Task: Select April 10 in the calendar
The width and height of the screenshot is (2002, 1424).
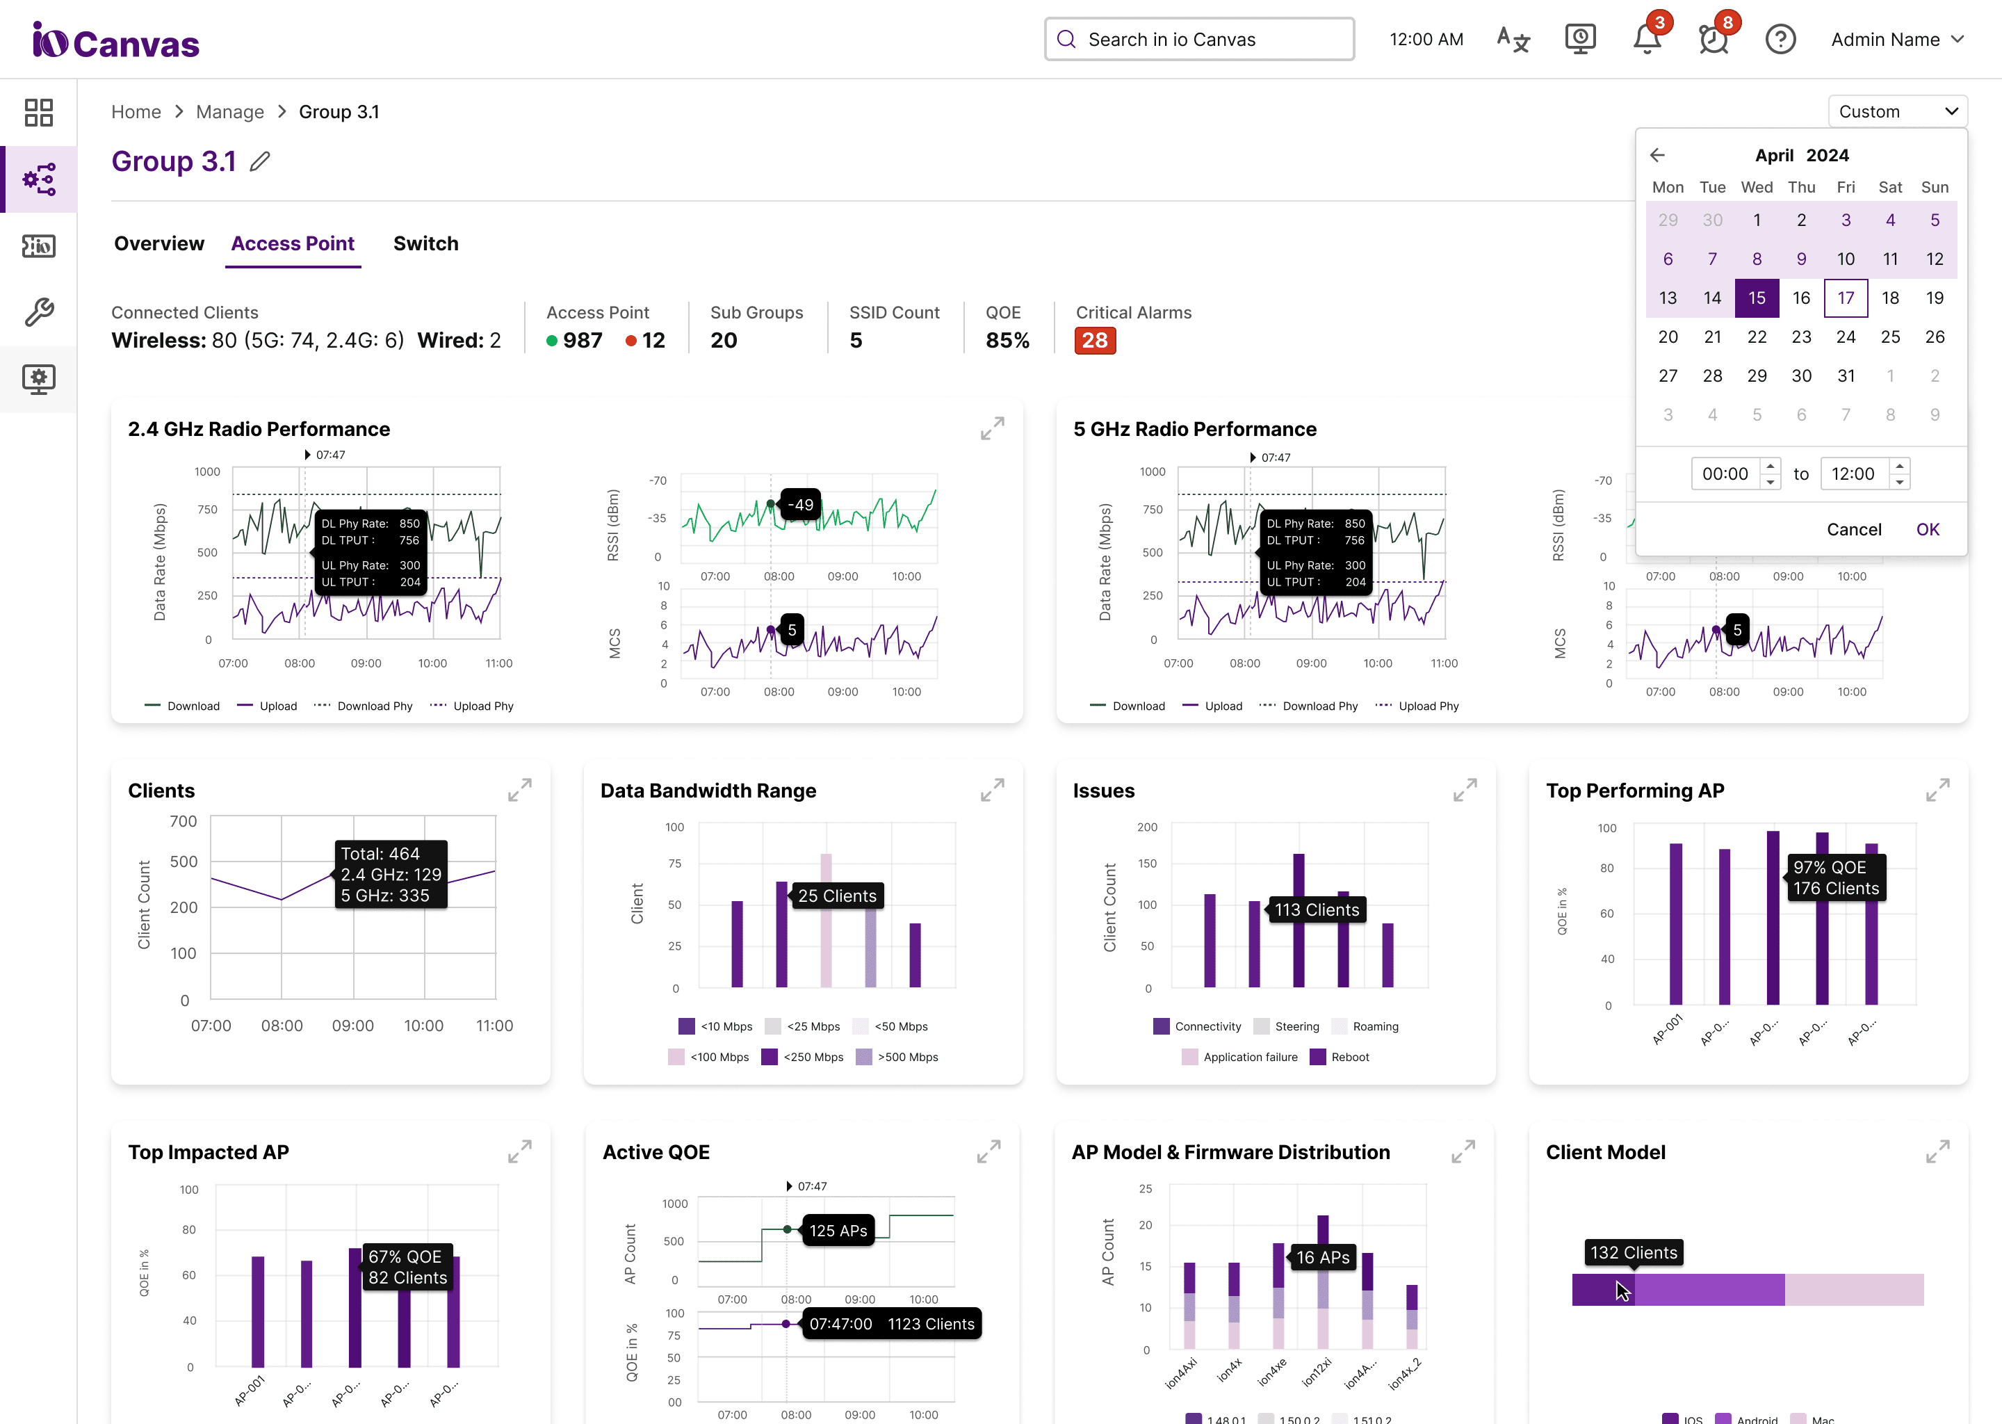Action: point(1845,259)
